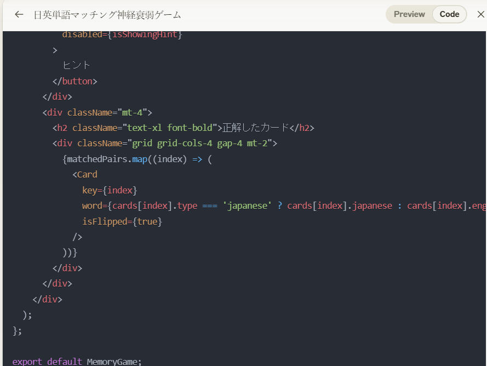Place cursor on key={index} line
This screenshot has height=366, width=487.
click(109, 190)
